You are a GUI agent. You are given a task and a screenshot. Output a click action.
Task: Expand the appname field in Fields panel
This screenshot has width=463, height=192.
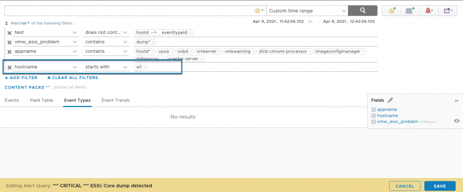pos(373,110)
